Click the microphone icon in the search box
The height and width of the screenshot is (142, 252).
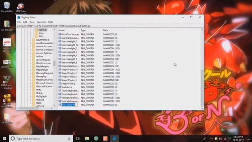click(x=69, y=138)
